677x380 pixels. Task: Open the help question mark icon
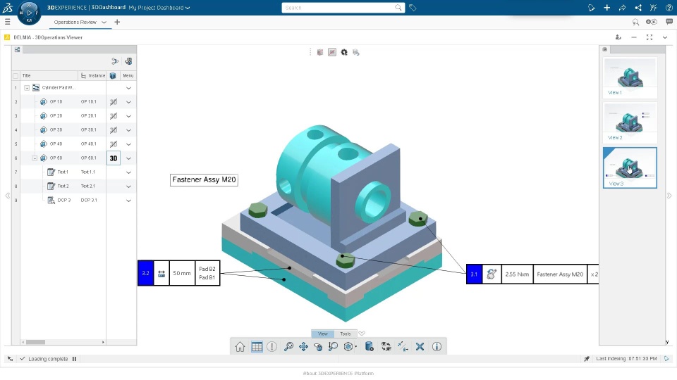pos(669,8)
